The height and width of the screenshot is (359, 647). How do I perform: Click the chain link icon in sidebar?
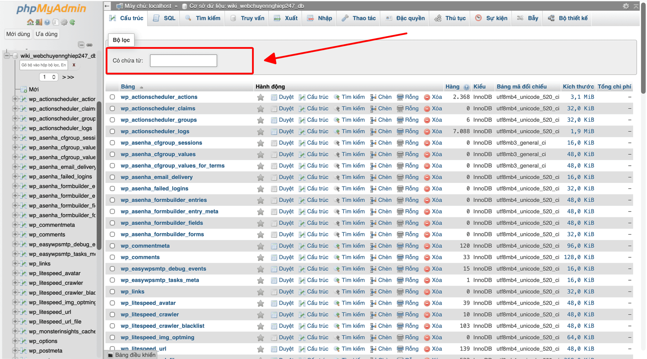89,45
